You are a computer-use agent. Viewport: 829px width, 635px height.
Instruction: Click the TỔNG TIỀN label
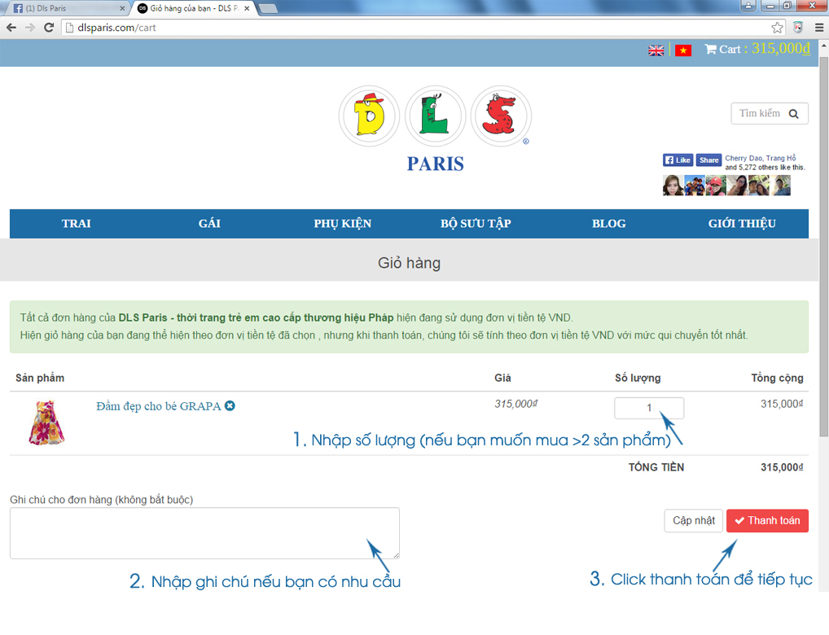[x=656, y=467]
